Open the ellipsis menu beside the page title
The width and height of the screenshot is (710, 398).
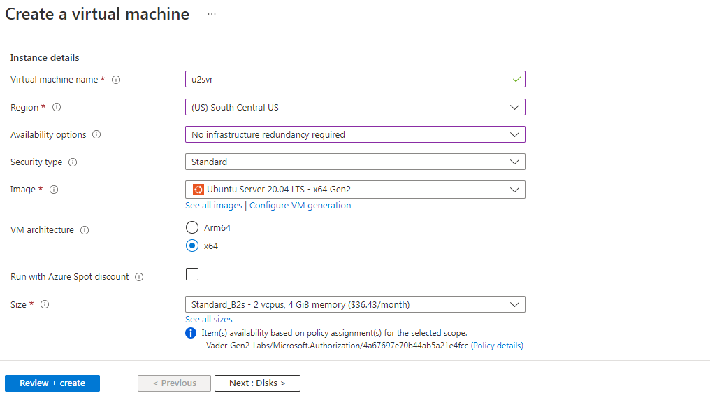pyautogui.click(x=212, y=14)
